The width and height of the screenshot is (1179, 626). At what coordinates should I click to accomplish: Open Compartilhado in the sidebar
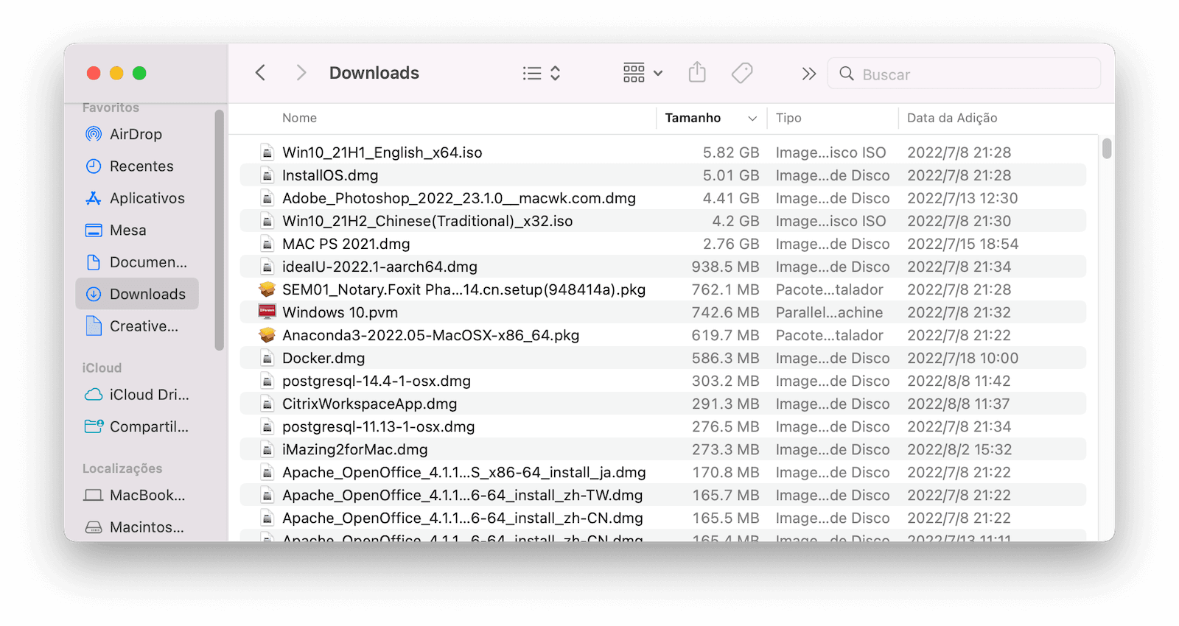tap(137, 426)
